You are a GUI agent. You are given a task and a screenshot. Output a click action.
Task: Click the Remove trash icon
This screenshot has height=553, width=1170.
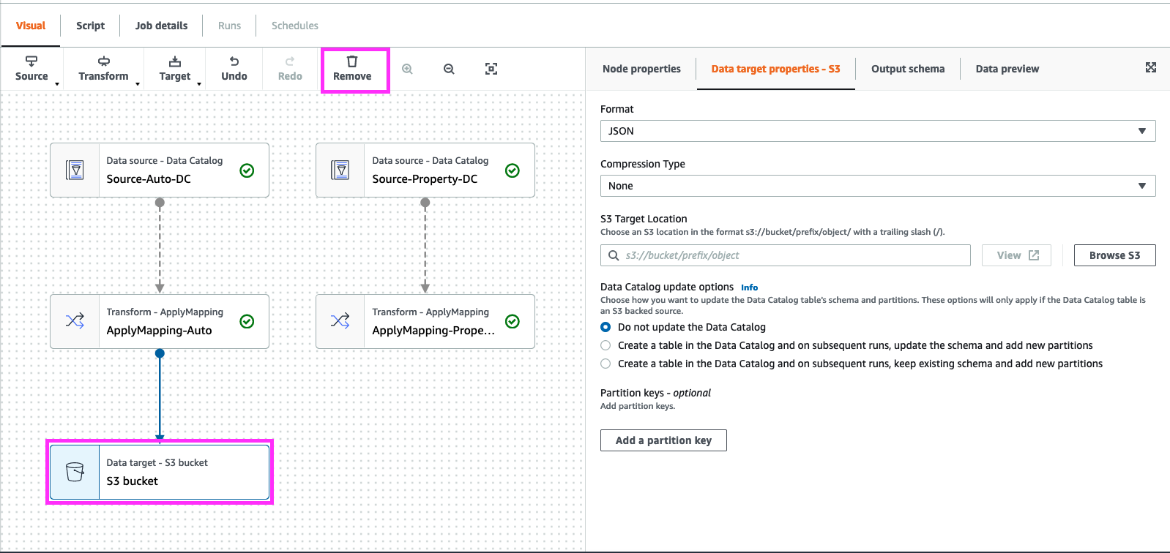tap(352, 62)
